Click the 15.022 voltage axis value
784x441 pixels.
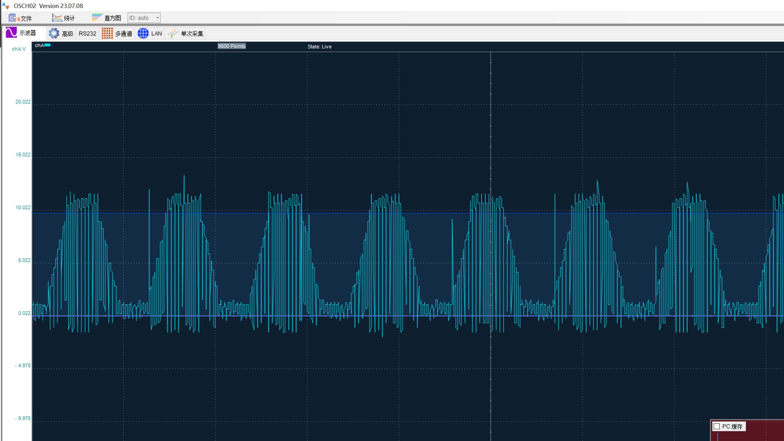(x=23, y=155)
